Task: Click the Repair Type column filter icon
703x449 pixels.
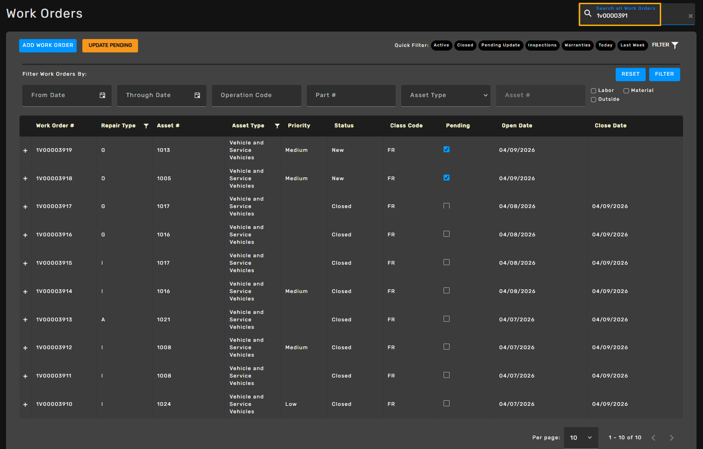Action: (146, 126)
